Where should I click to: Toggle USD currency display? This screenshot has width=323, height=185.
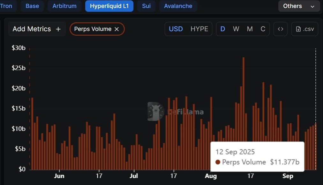(176, 29)
